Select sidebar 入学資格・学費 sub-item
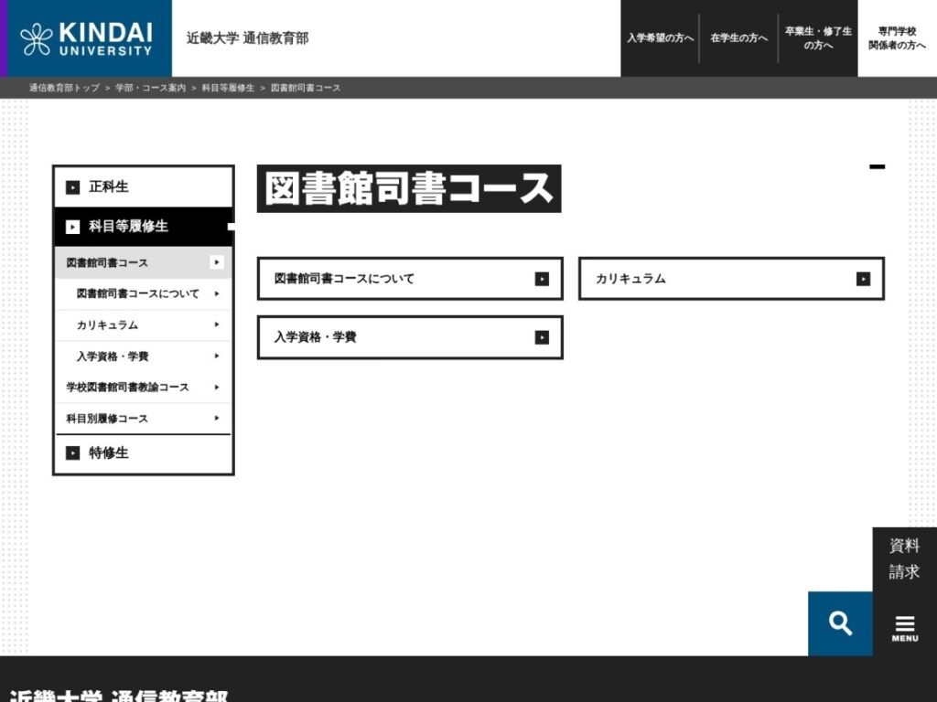 (144, 356)
